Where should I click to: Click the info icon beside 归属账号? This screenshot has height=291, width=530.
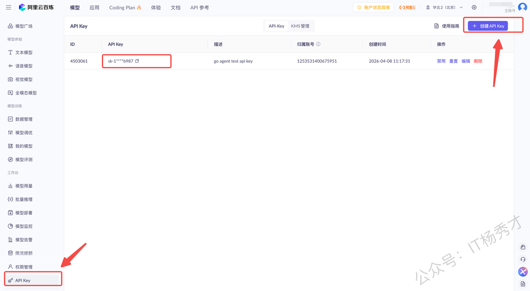[x=318, y=44]
